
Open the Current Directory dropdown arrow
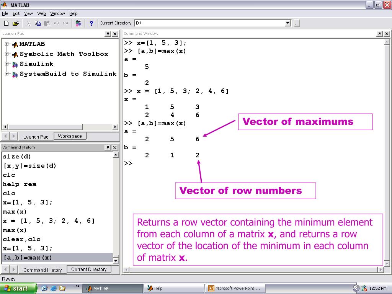tap(288, 23)
